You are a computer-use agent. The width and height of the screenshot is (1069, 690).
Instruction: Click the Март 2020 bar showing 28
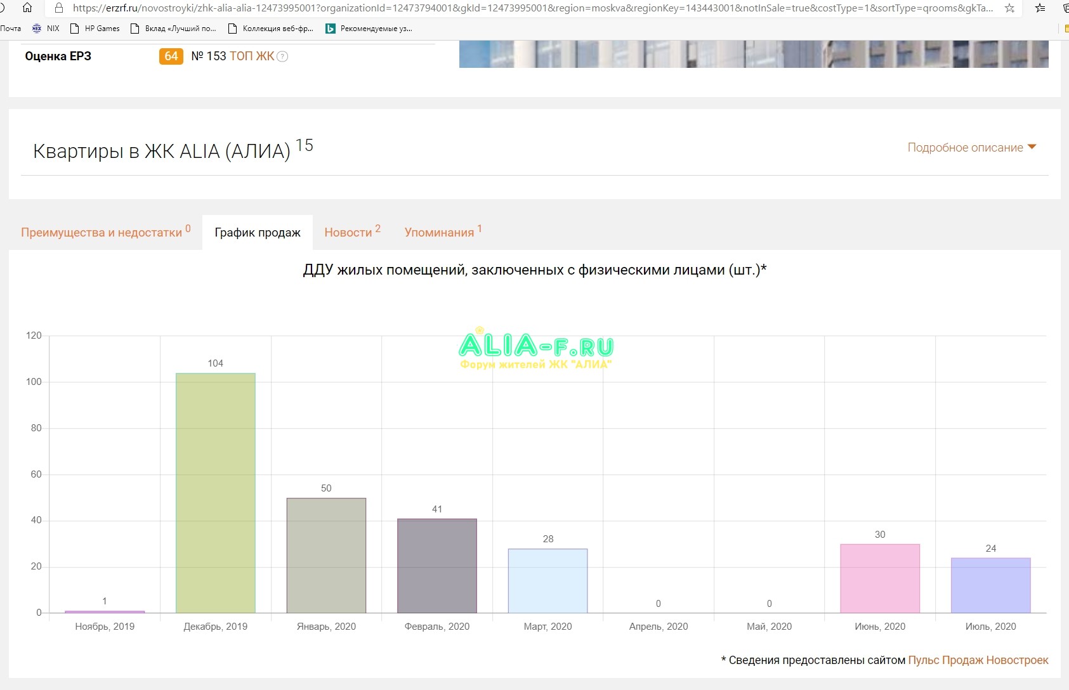(x=548, y=581)
